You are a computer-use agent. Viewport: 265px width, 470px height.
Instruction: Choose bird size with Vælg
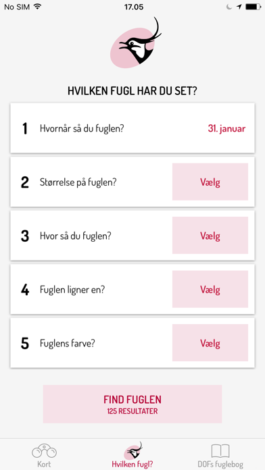pos(210,182)
